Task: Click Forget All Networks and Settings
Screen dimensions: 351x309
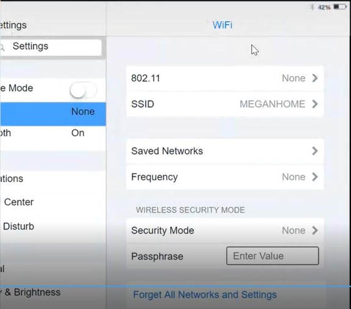Action: click(205, 294)
